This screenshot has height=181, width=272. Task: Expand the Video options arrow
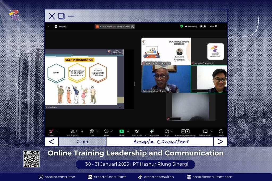tap(58, 131)
